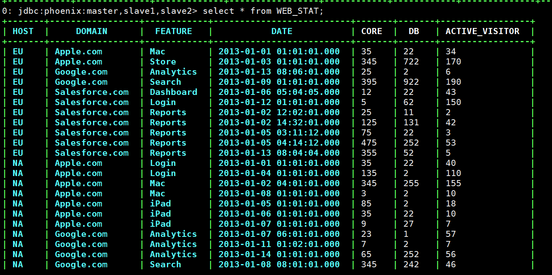This screenshot has width=552, height=275.
Task: Select DB value 722
Action: (x=411, y=62)
